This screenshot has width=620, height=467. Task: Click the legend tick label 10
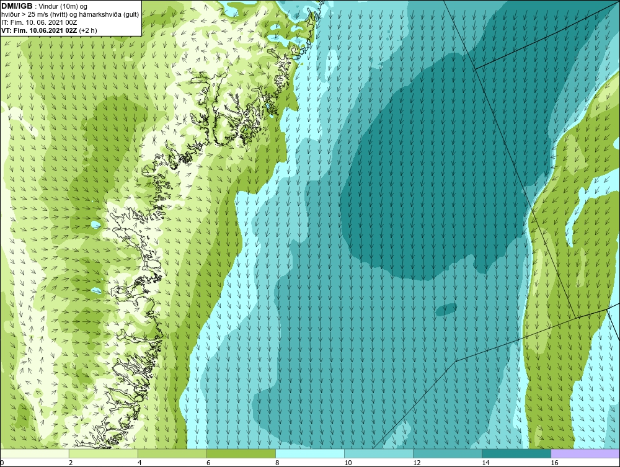click(348, 463)
